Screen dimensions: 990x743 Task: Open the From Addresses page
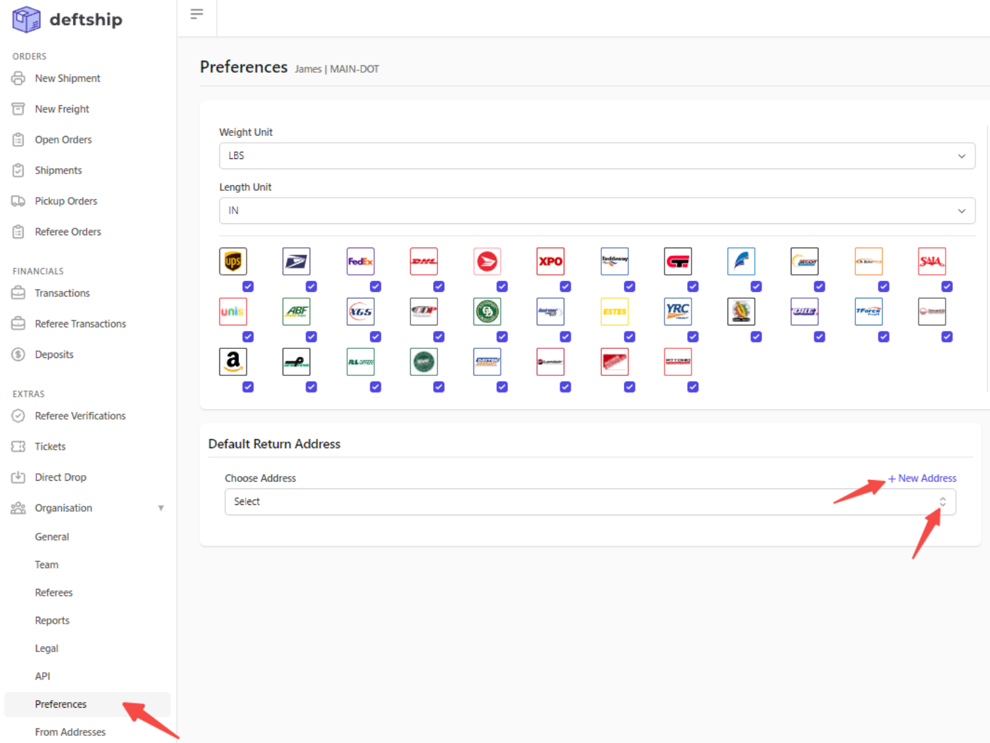70,732
